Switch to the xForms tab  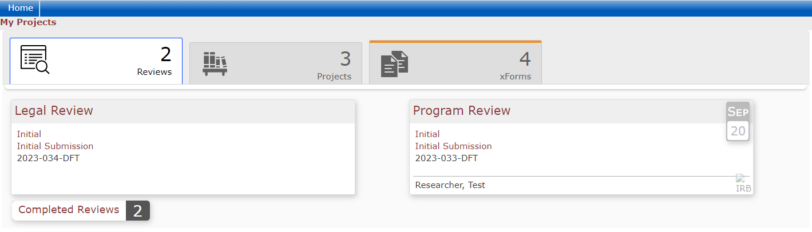(x=455, y=63)
